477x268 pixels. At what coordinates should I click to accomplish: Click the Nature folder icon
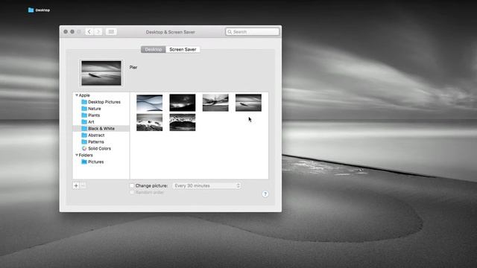pos(84,109)
